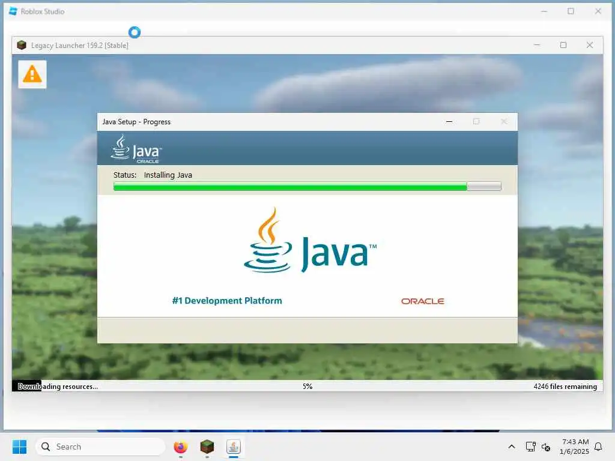Show hidden system tray icons
The height and width of the screenshot is (461, 615).
click(512, 447)
